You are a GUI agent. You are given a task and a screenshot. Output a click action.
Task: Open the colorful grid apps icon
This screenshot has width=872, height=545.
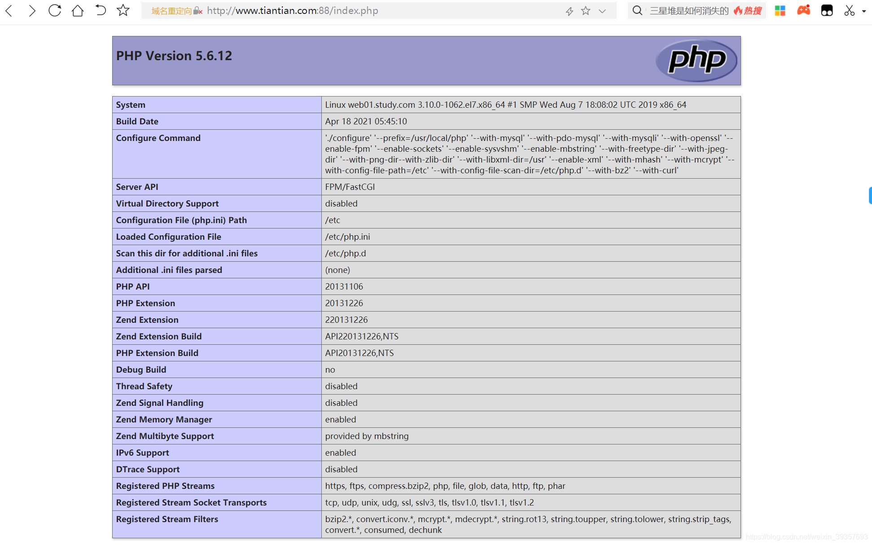click(780, 11)
